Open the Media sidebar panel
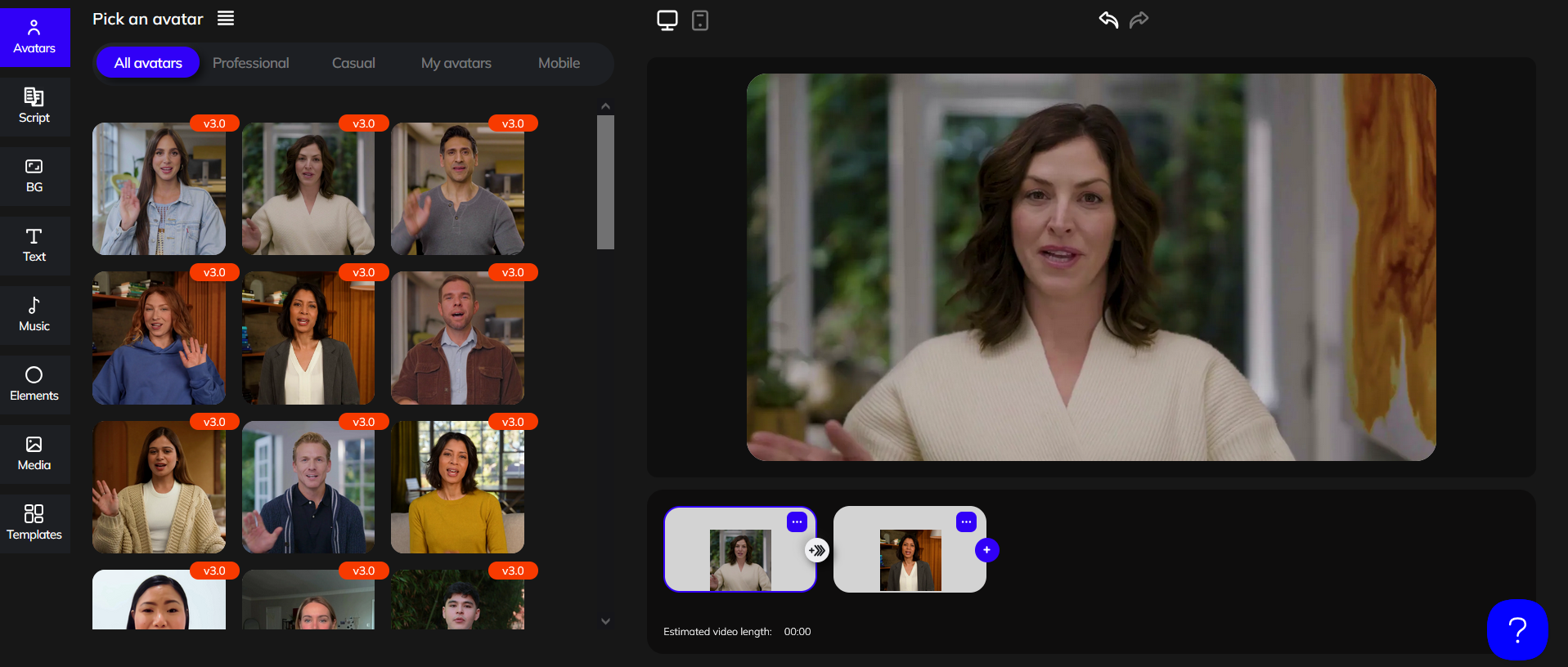This screenshot has width=1568, height=667. point(34,454)
